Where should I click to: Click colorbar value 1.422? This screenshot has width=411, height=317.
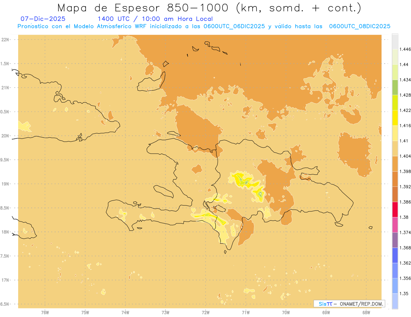(405, 110)
